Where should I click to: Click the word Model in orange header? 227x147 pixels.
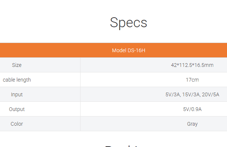pyautogui.click(x=119, y=50)
